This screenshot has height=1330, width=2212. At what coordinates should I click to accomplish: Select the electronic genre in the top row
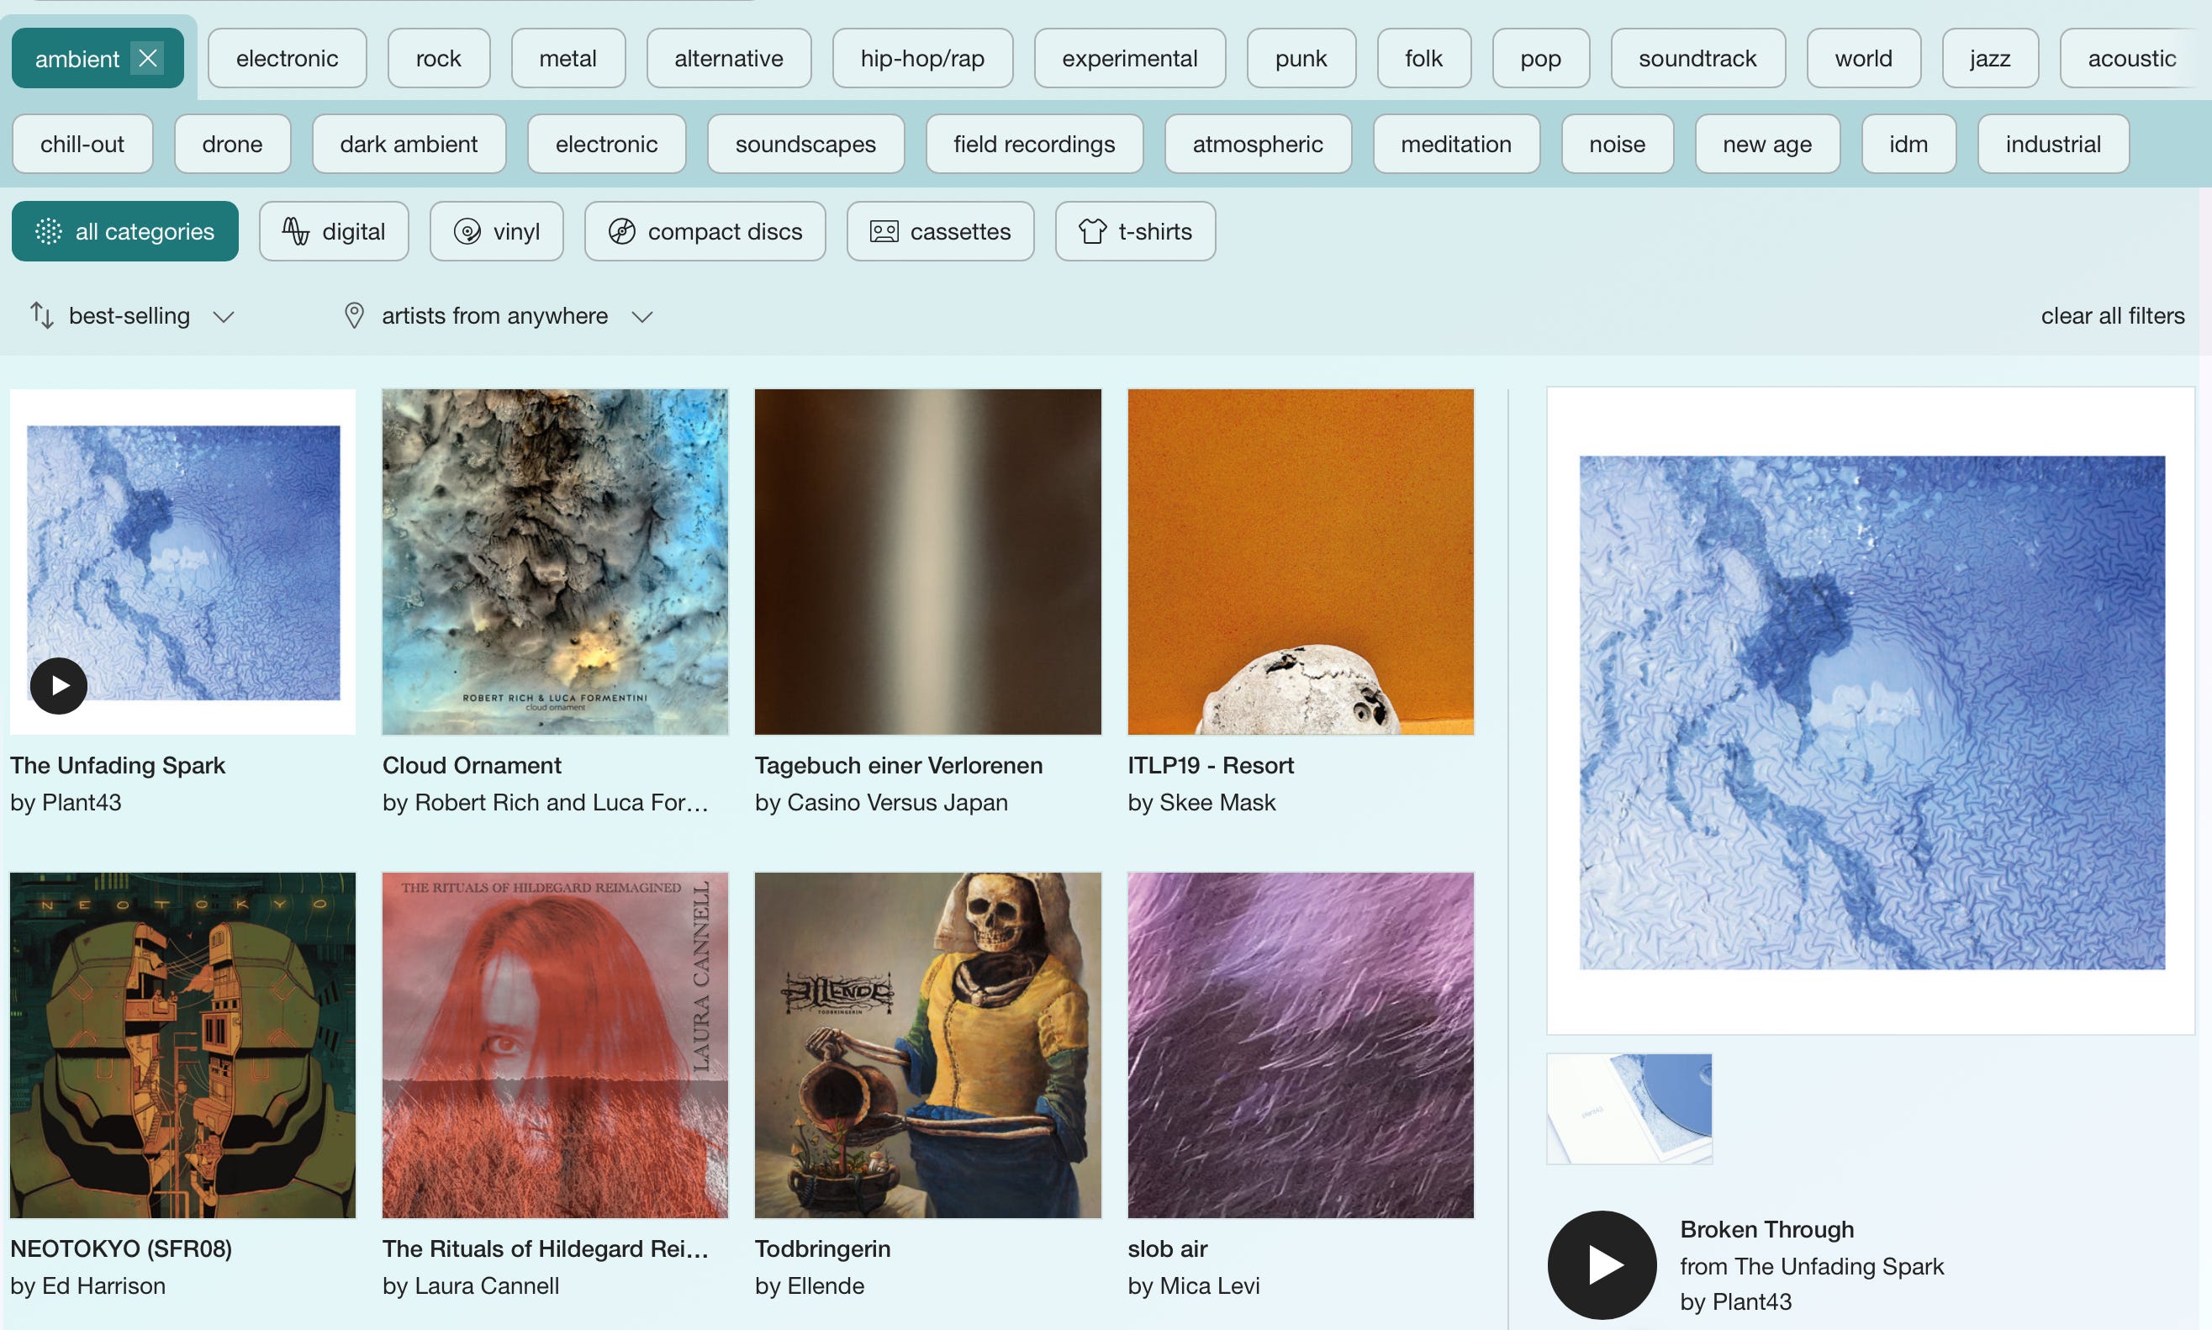click(x=287, y=58)
